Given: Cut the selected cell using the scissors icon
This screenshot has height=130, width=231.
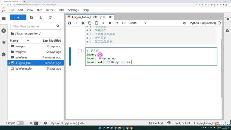Looking at the screenshot, I should (83, 23).
